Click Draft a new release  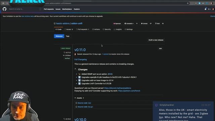[156, 40]
